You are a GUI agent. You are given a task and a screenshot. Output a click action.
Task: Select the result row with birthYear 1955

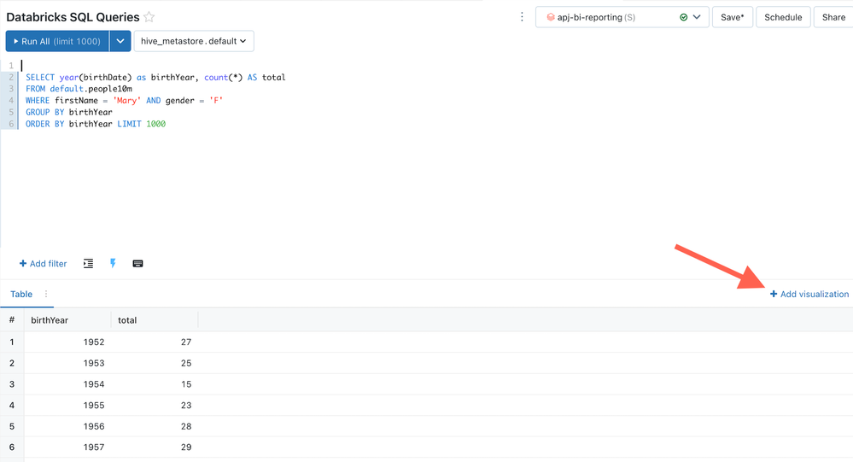coord(94,406)
